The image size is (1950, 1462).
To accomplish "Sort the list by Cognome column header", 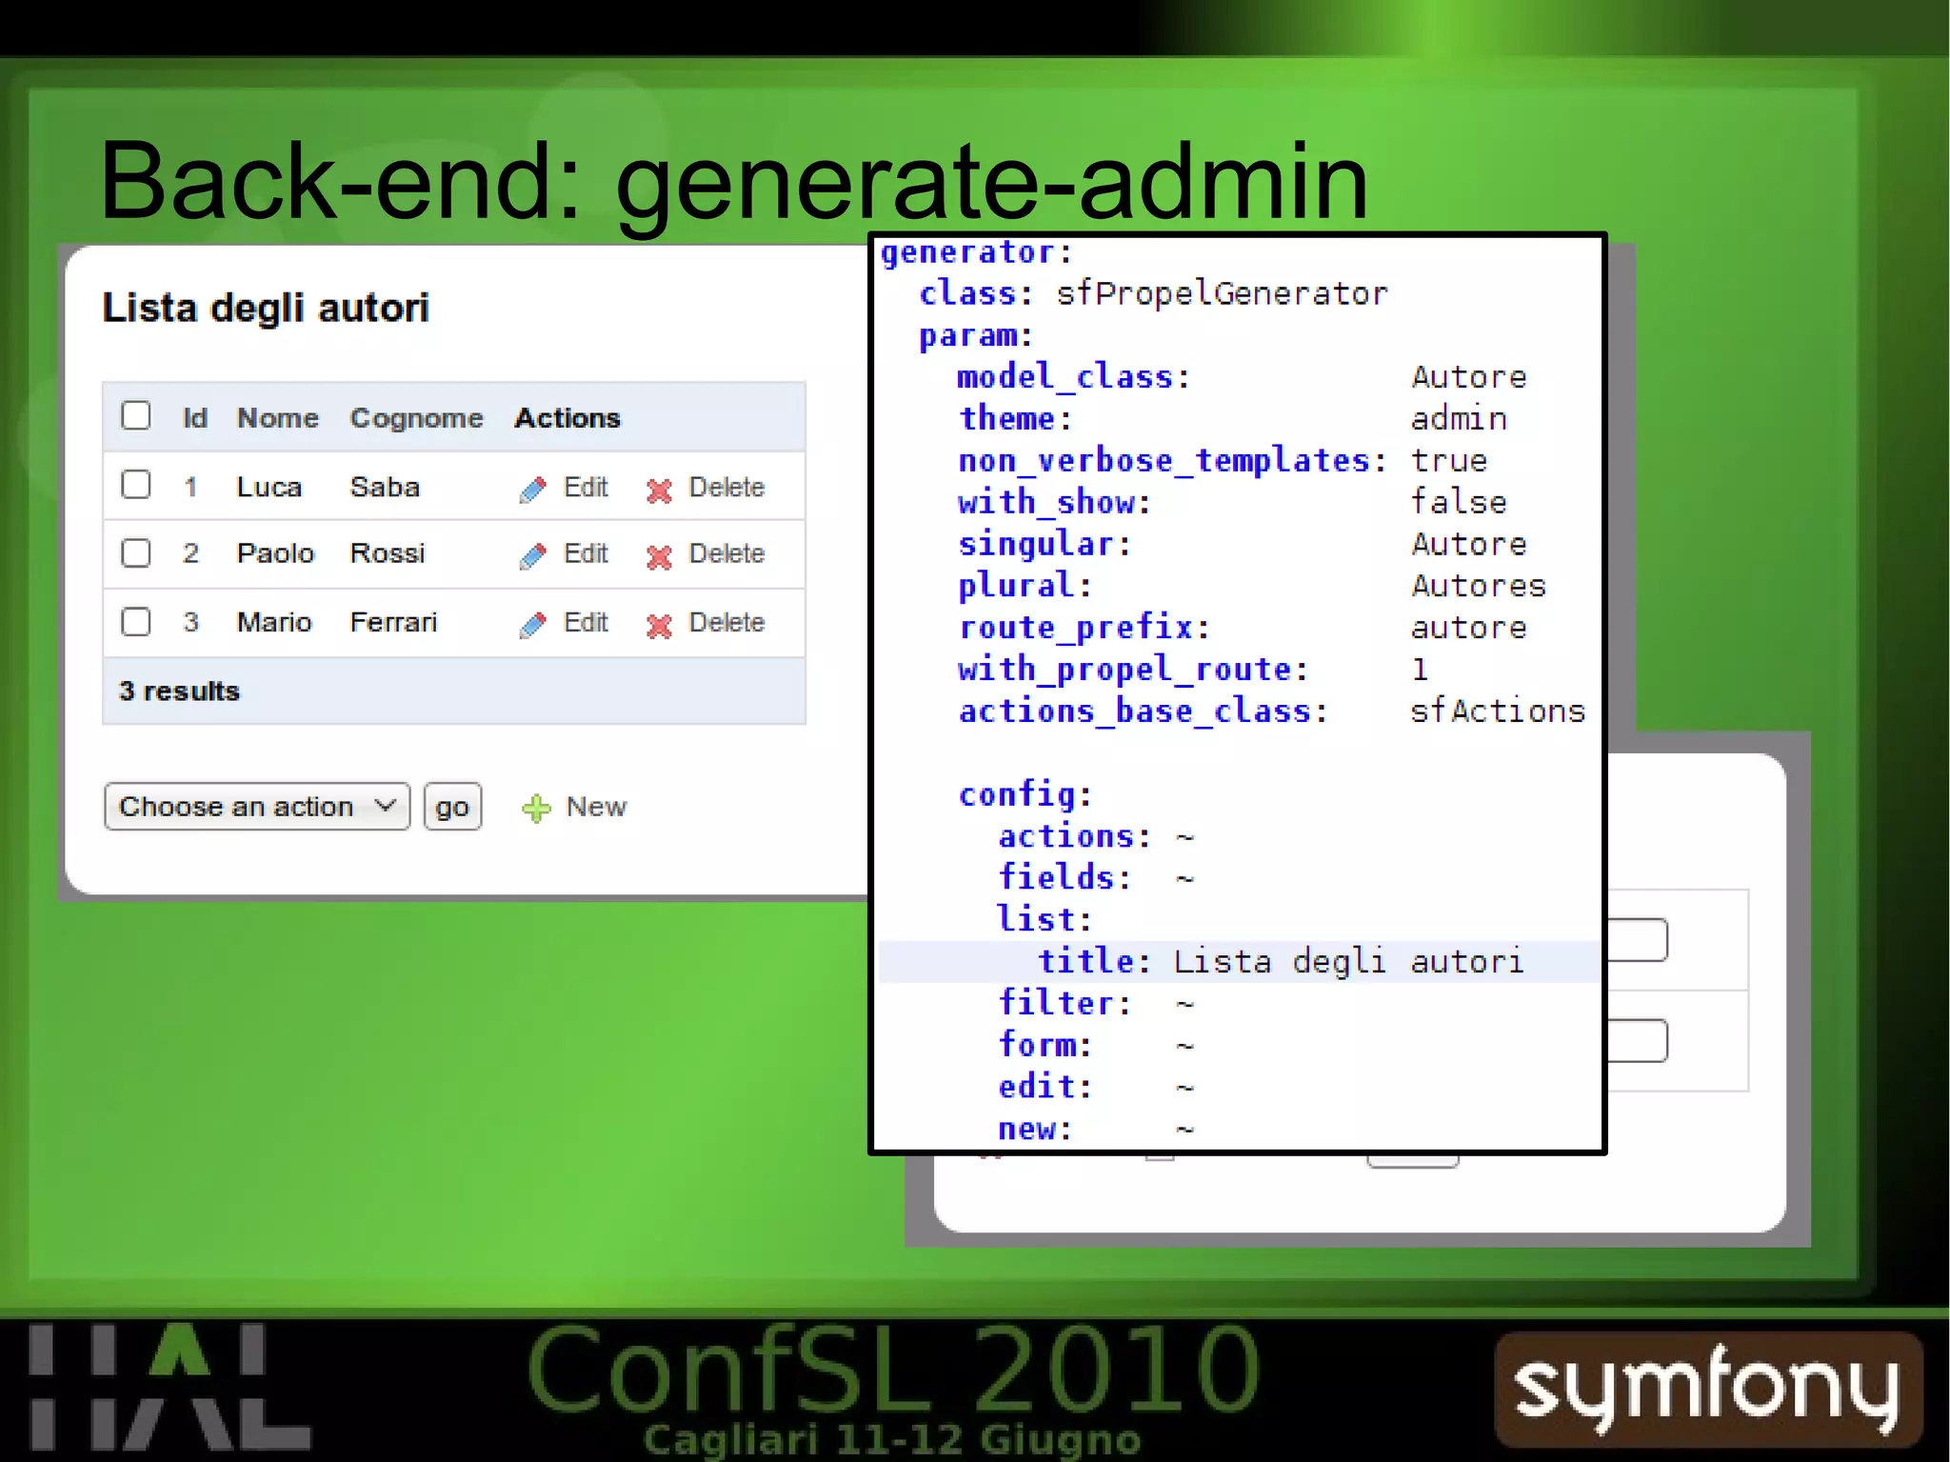I will [x=416, y=418].
